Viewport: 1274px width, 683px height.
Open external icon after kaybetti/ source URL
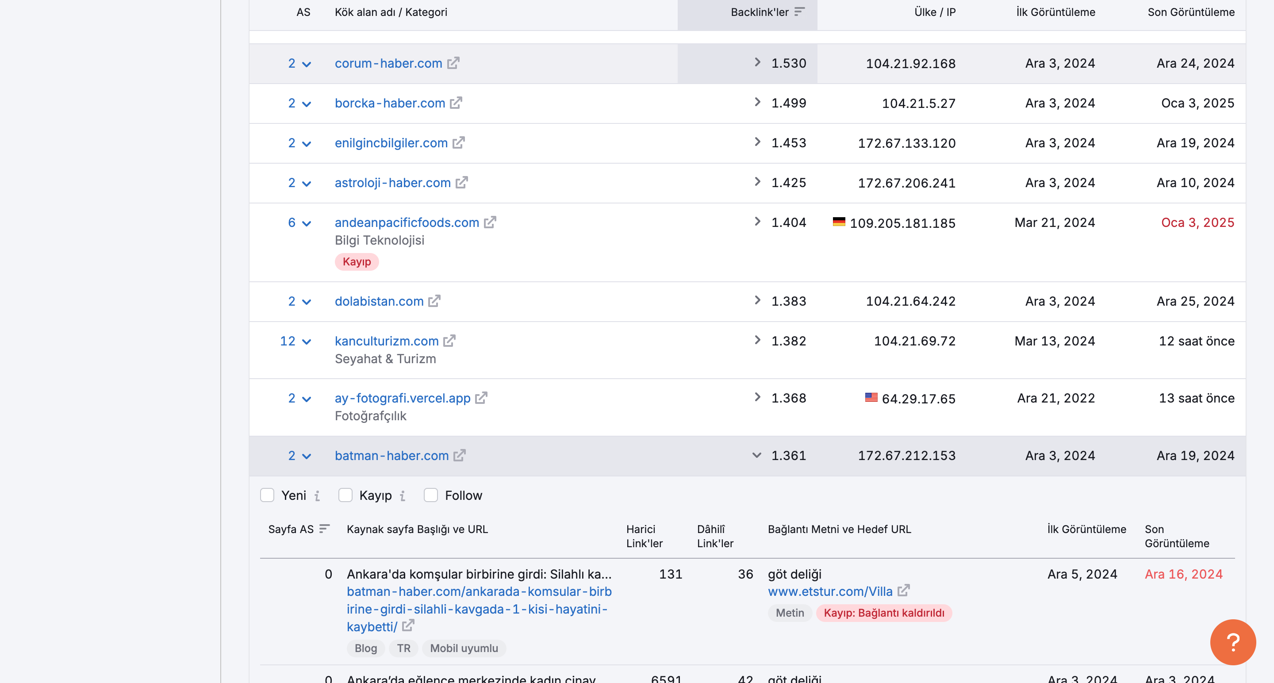[408, 625]
